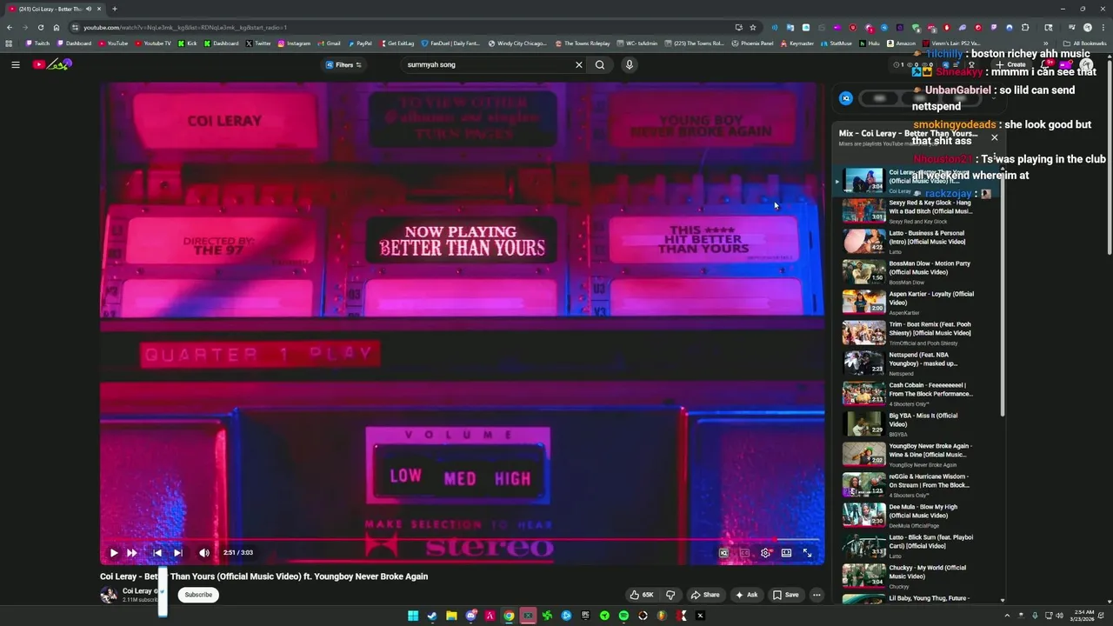Viewport: 1113px width, 626px height.
Task: Go to YouTube home via logo
Action: [52, 64]
